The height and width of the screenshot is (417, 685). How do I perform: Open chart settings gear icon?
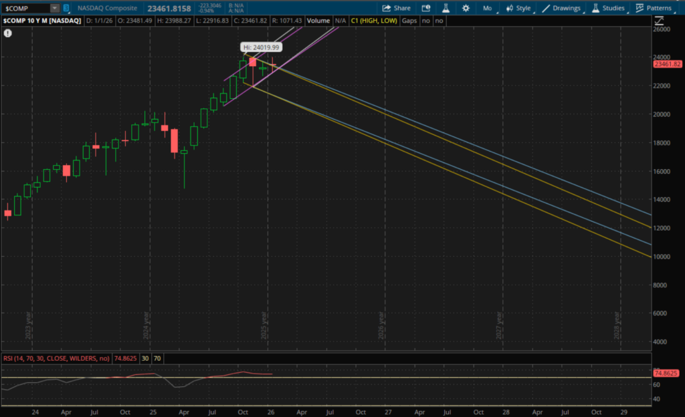point(466,8)
